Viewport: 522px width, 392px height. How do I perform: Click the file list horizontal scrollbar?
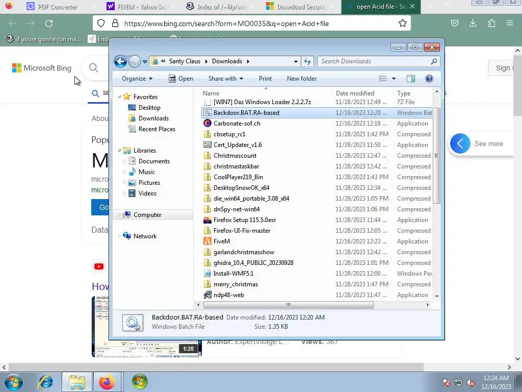(289, 305)
